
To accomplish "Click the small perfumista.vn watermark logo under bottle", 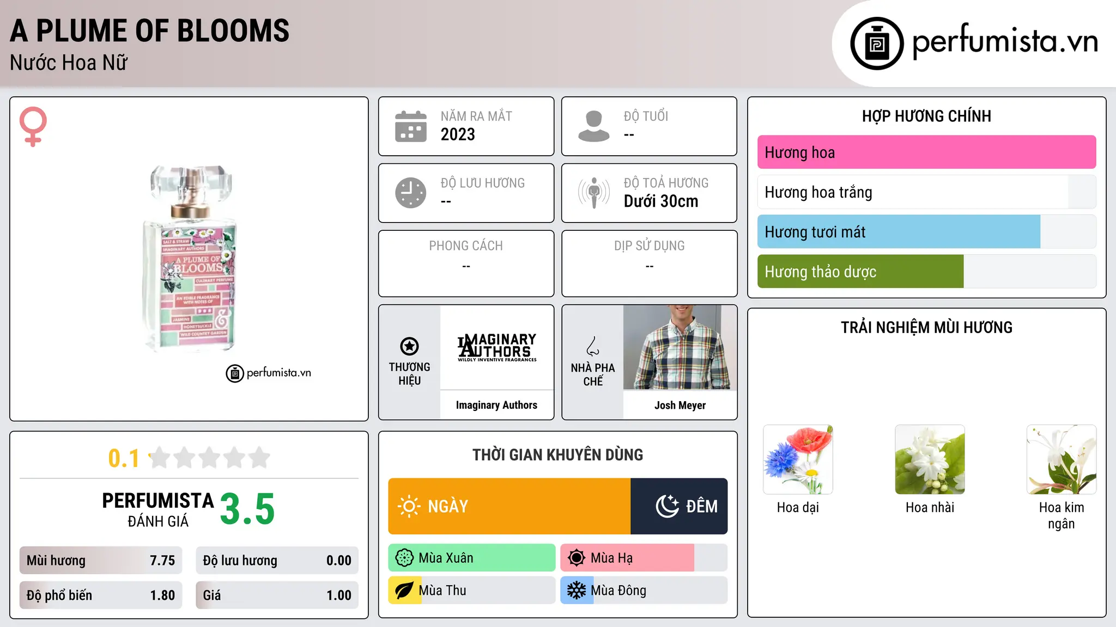I will 269,373.
